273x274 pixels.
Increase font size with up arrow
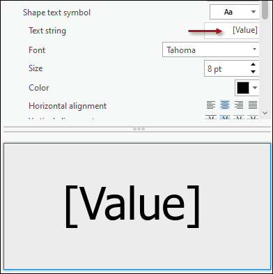[253, 65]
